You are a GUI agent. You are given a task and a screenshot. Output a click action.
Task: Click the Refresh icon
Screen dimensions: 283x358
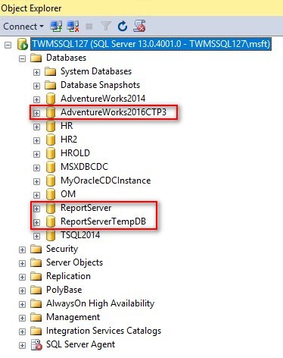point(123,26)
